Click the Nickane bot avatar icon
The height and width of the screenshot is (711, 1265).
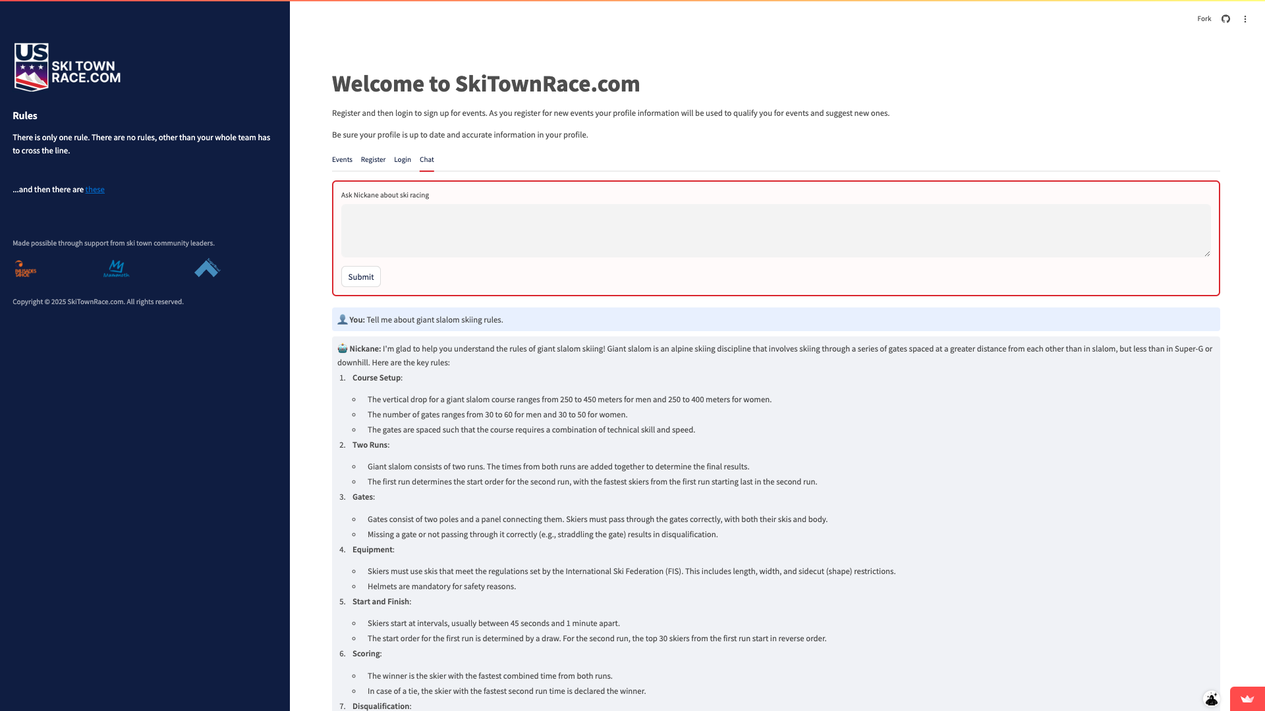343,348
